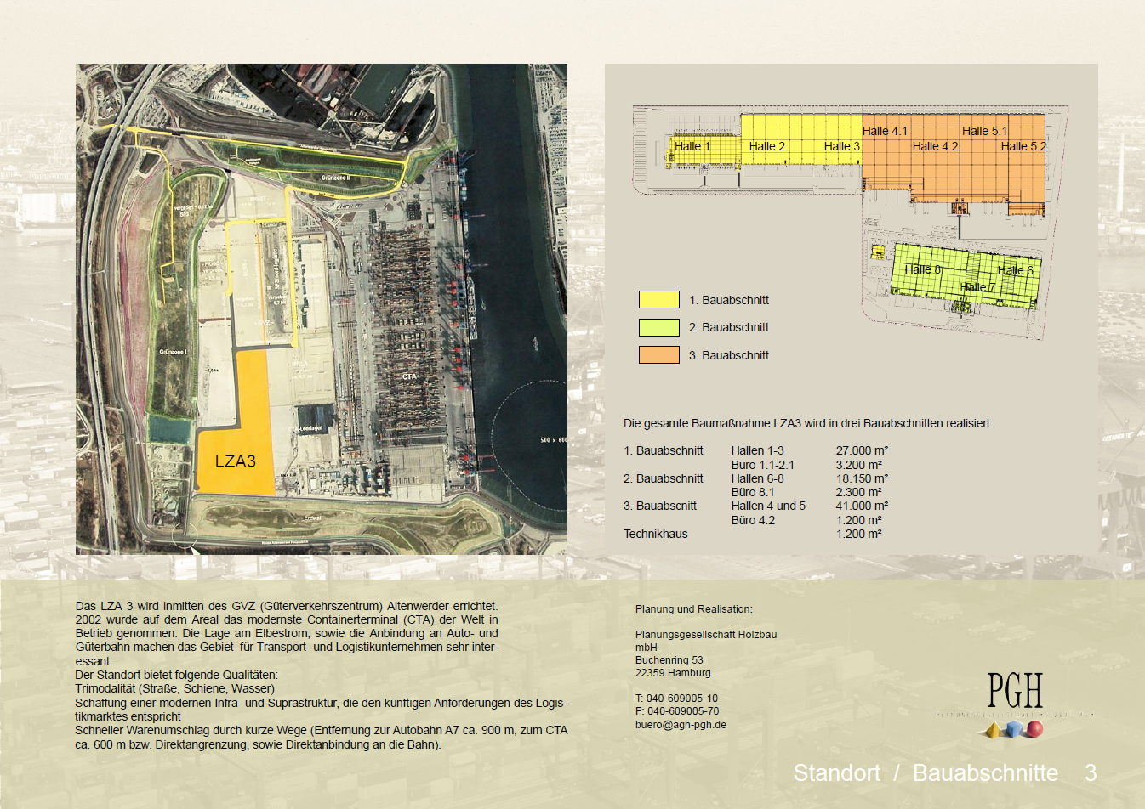Select Halle 4.2 in the orange section
The image size is (1145, 809).
click(x=935, y=146)
